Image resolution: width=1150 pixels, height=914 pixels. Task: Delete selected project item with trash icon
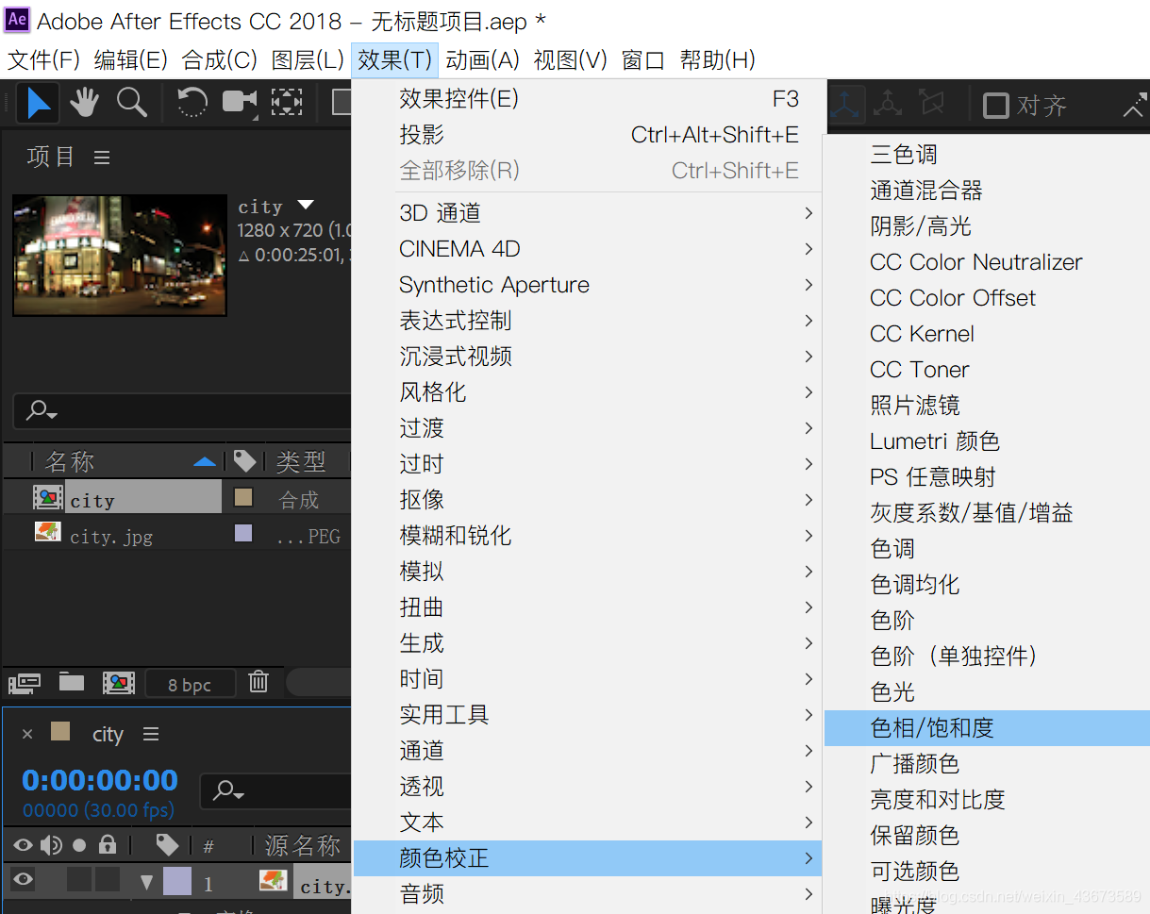[x=258, y=681]
